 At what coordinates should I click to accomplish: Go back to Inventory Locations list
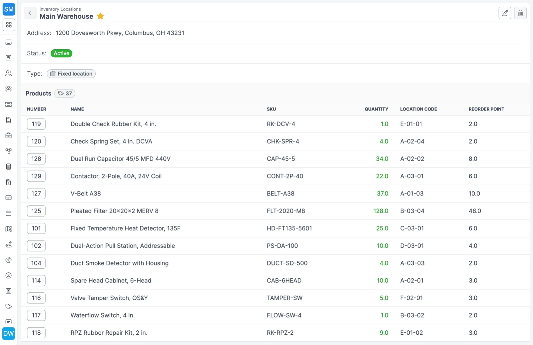coord(30,13)
